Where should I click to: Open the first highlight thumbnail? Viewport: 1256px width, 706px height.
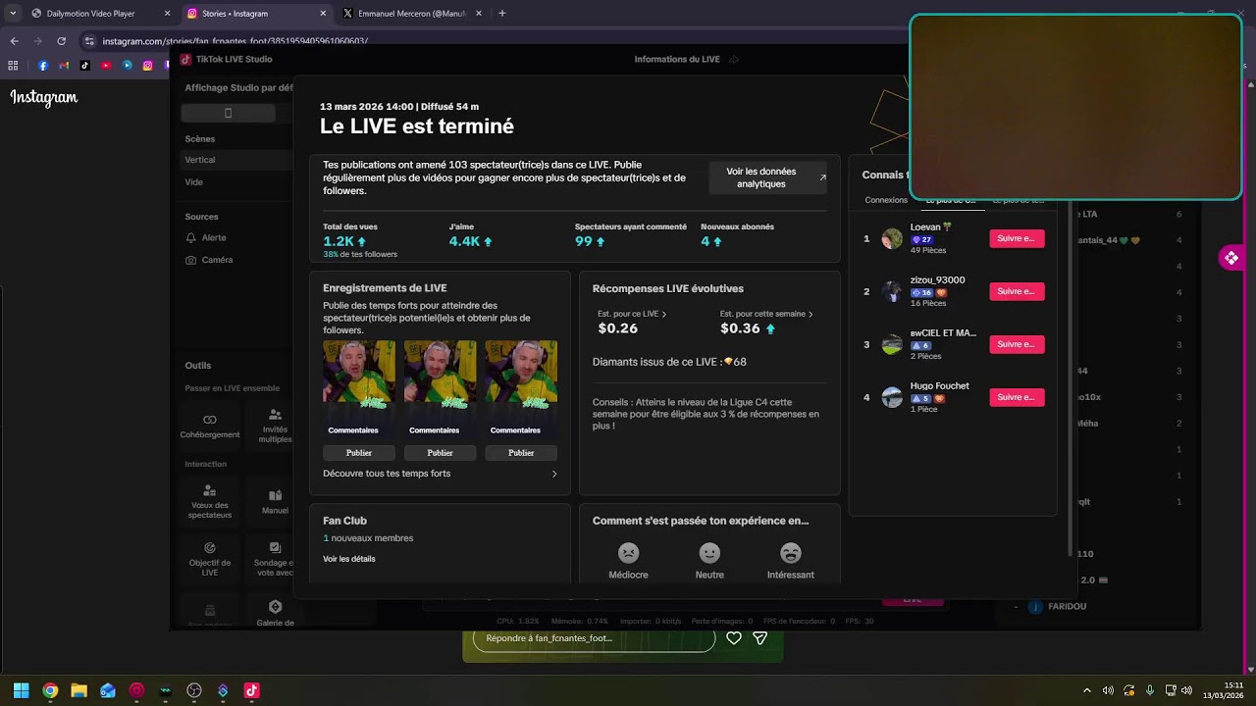(x=359, y=375)
